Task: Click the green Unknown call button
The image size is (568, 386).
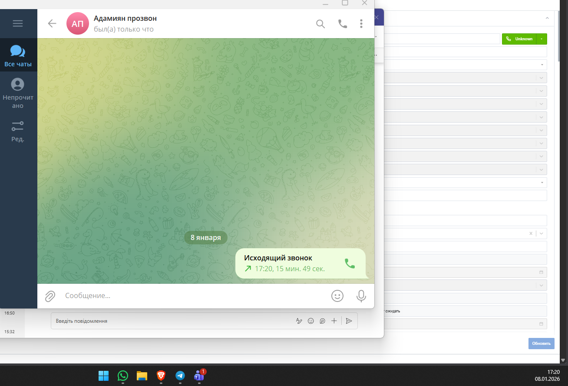Action: click(x=519, y=39)
